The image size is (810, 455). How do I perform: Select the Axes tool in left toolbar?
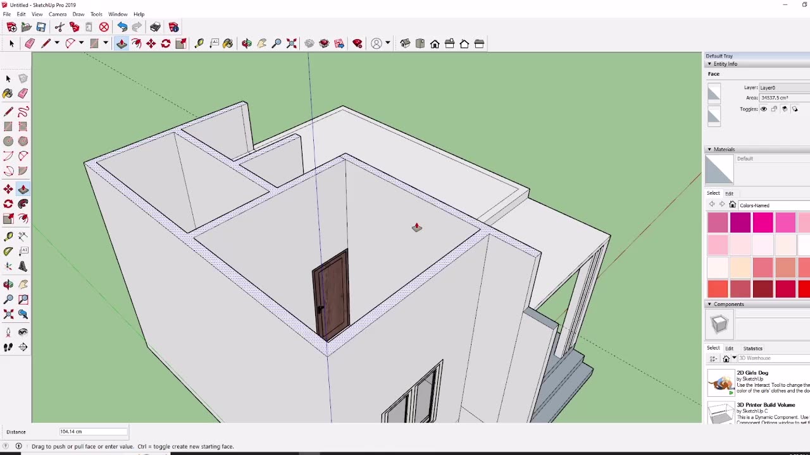tap(8, 265)
